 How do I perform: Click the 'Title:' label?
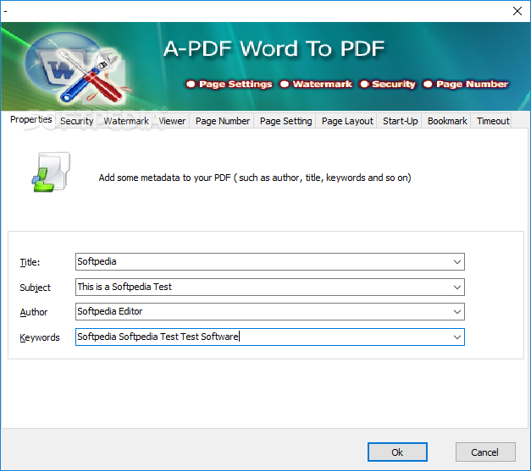[x=30, y=262]
